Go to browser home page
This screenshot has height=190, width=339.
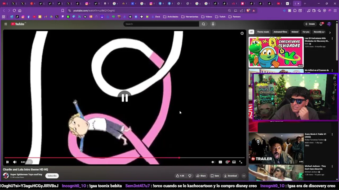[20, 11]
